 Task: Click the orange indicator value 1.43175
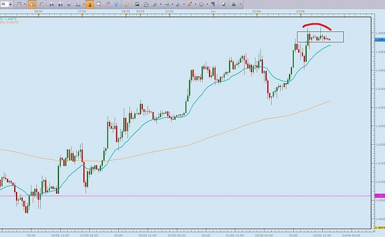coord(12,22)
